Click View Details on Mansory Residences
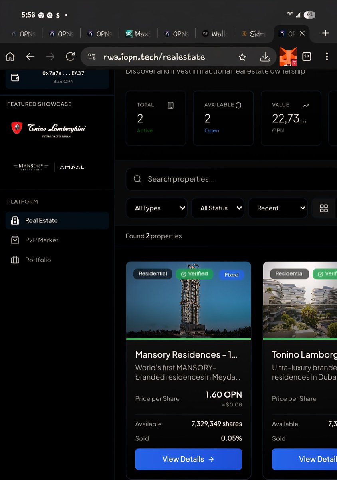Viewport: 337px width, 480px height. 188,459
